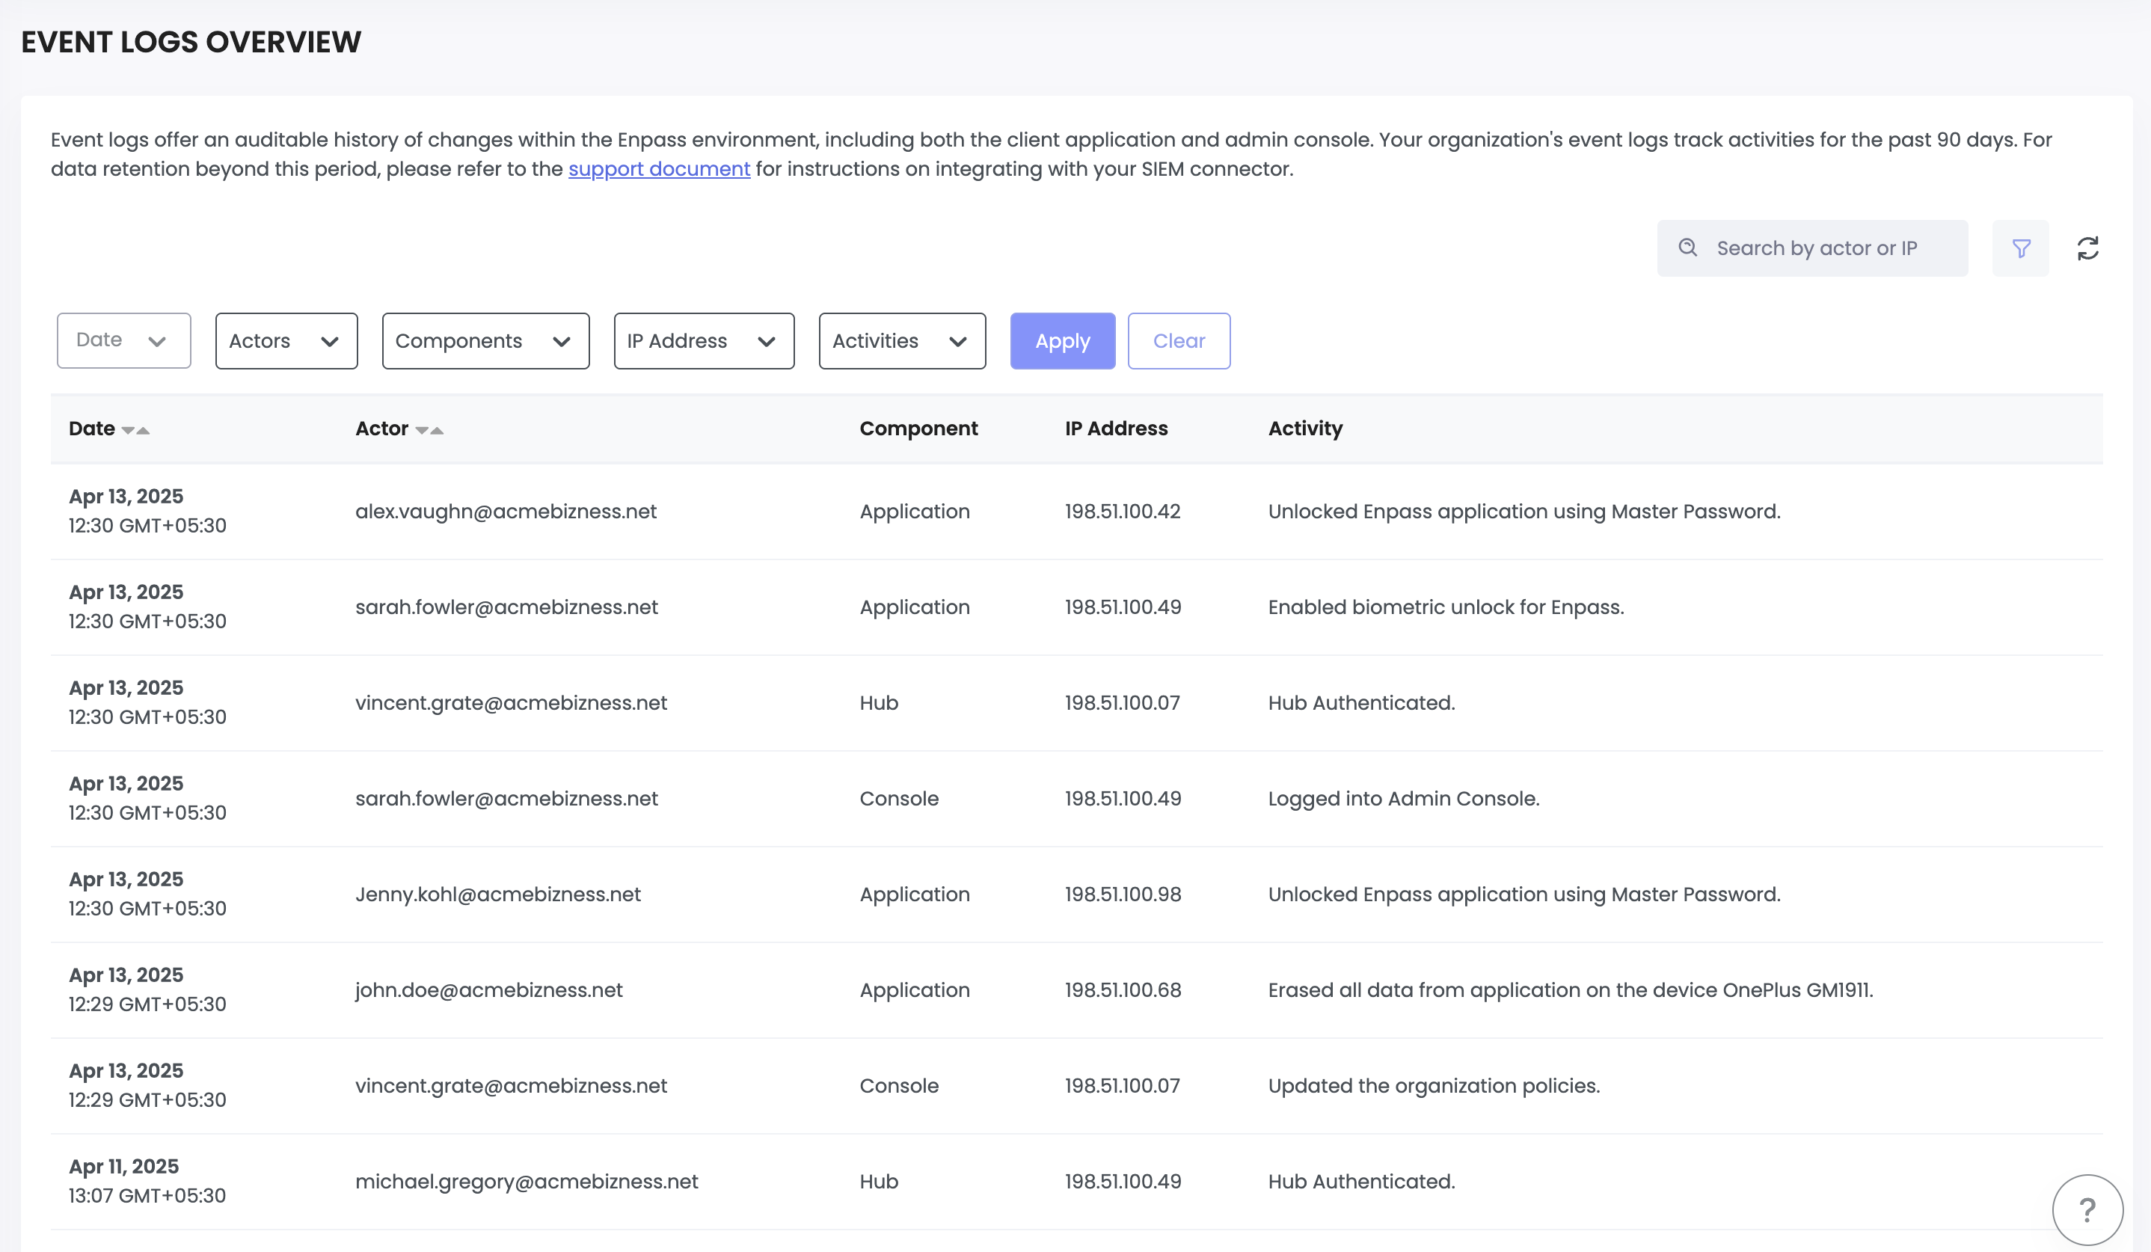Click 'Updated the organization policies' activity
The height and width of the screenshot is (1252, 2151).
click(1434, 1085)
